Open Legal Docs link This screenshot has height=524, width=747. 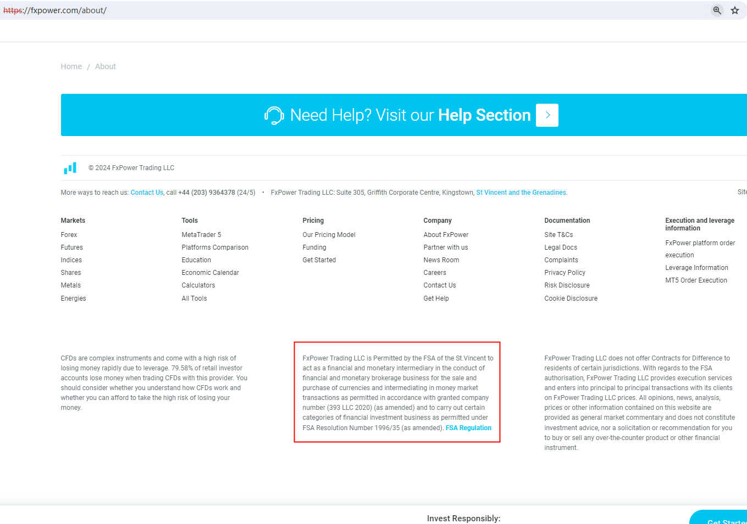pyautogui.click(x=561, y=247)
